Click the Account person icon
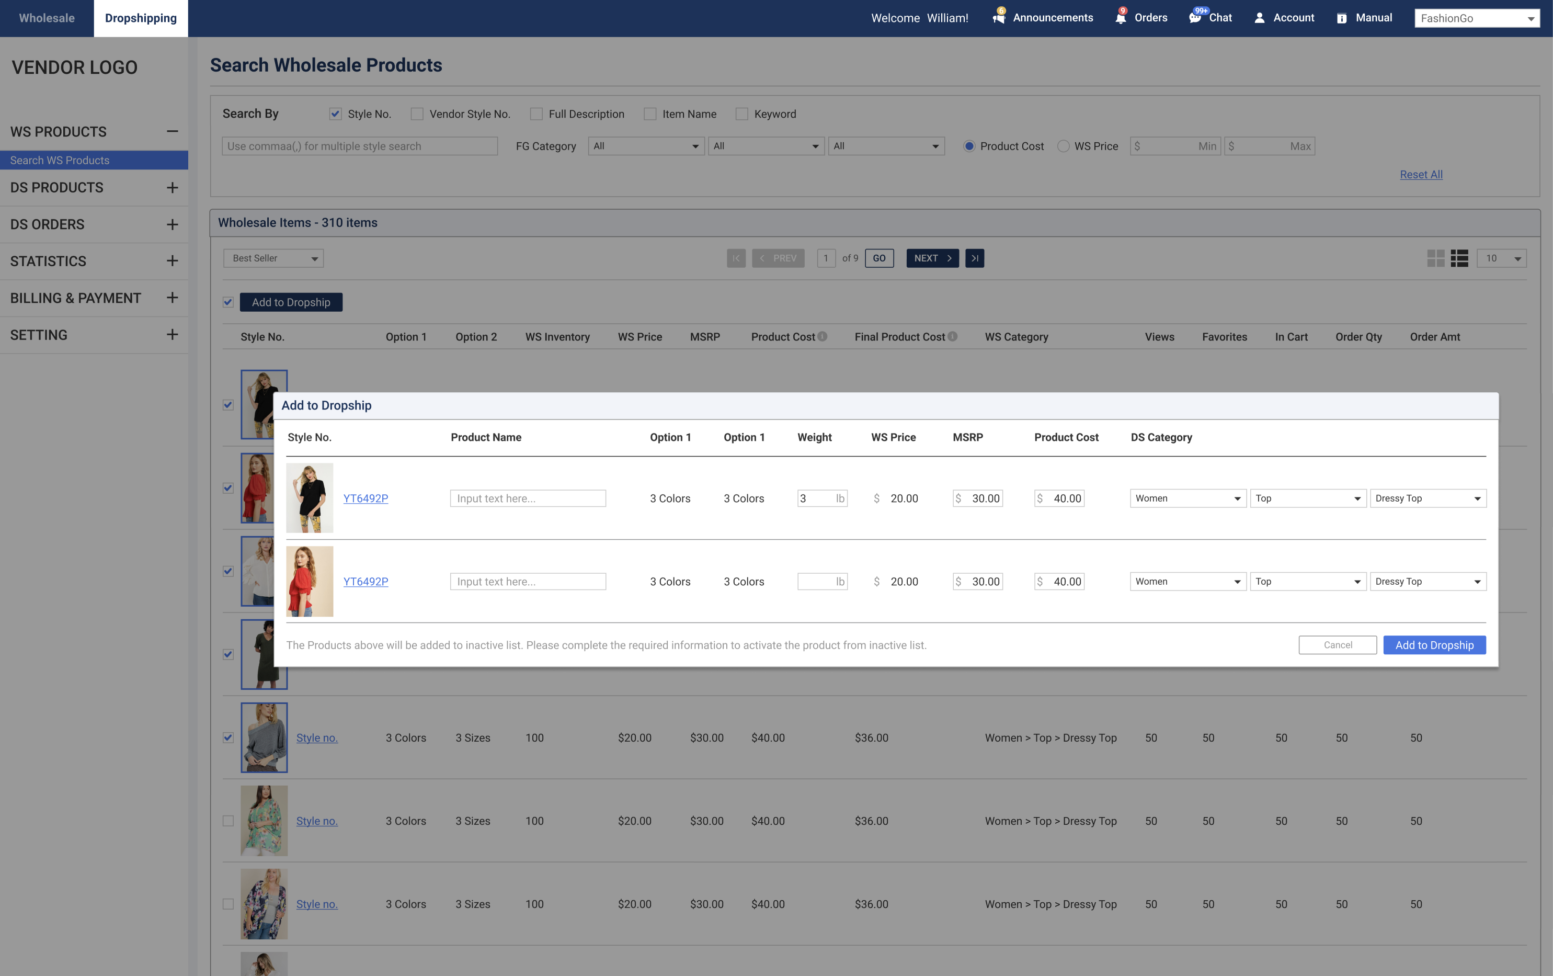Screen dimensions: 1553x976 pos(1259,17)
